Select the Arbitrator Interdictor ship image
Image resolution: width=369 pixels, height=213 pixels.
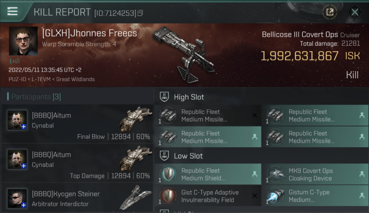pos(135,197)
